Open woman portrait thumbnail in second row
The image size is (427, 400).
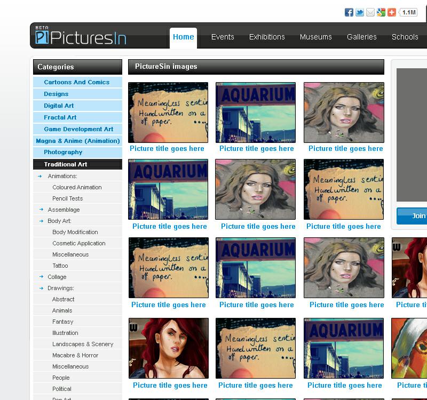click(256, 189)
